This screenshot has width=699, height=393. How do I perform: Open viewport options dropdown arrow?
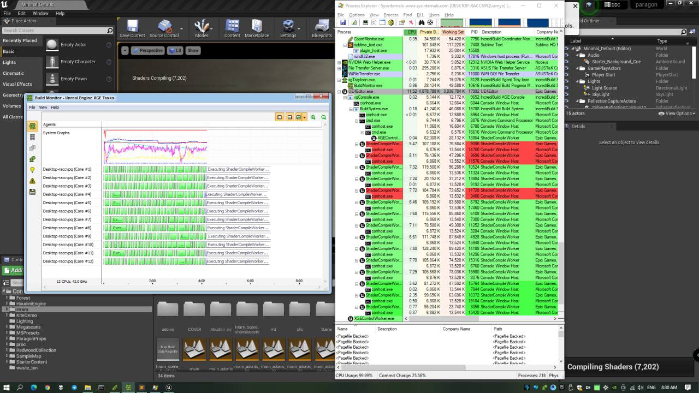coord(125,50)
